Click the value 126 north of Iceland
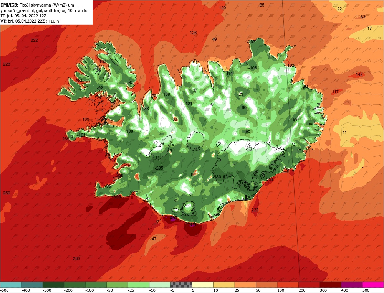The image size is (384, 293). point(193,33)
